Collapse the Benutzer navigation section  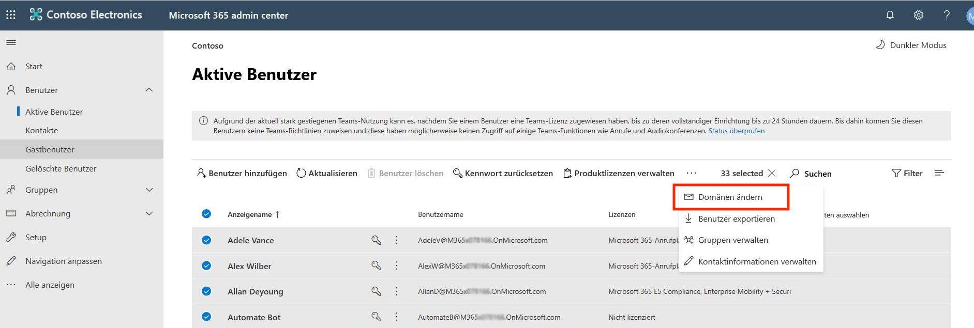click(149, 90)
